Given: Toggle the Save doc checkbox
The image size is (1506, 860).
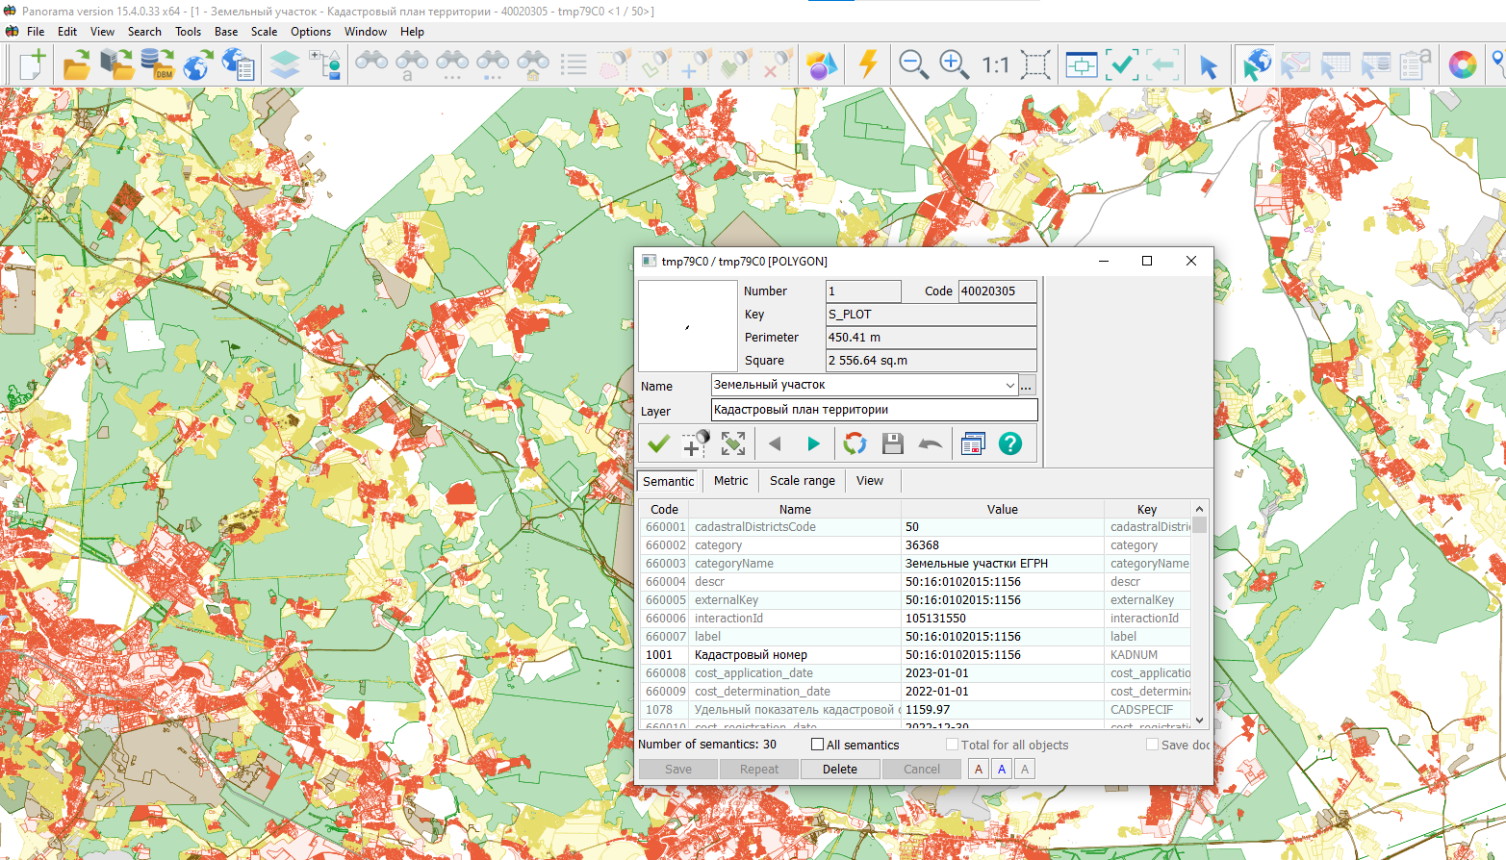Looking at the screenshot, I should (1152, 745).
